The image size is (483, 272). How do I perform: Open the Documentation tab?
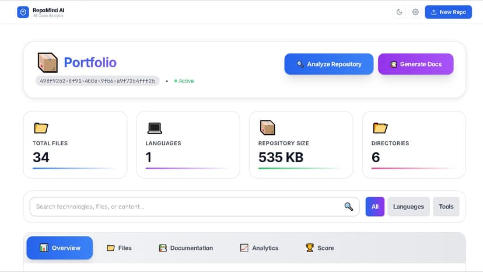coord(185,248)
